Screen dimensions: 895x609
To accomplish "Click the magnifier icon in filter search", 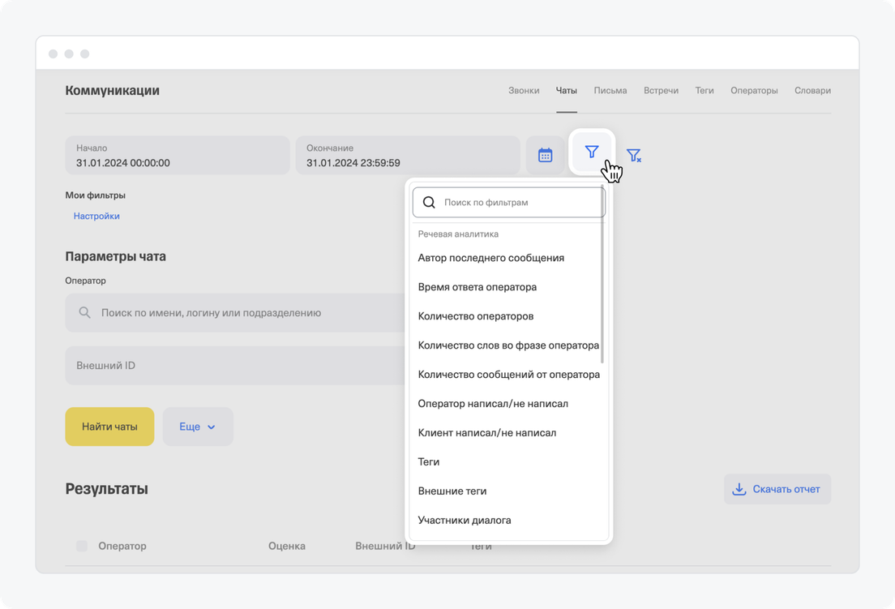I will click(430, 203).
